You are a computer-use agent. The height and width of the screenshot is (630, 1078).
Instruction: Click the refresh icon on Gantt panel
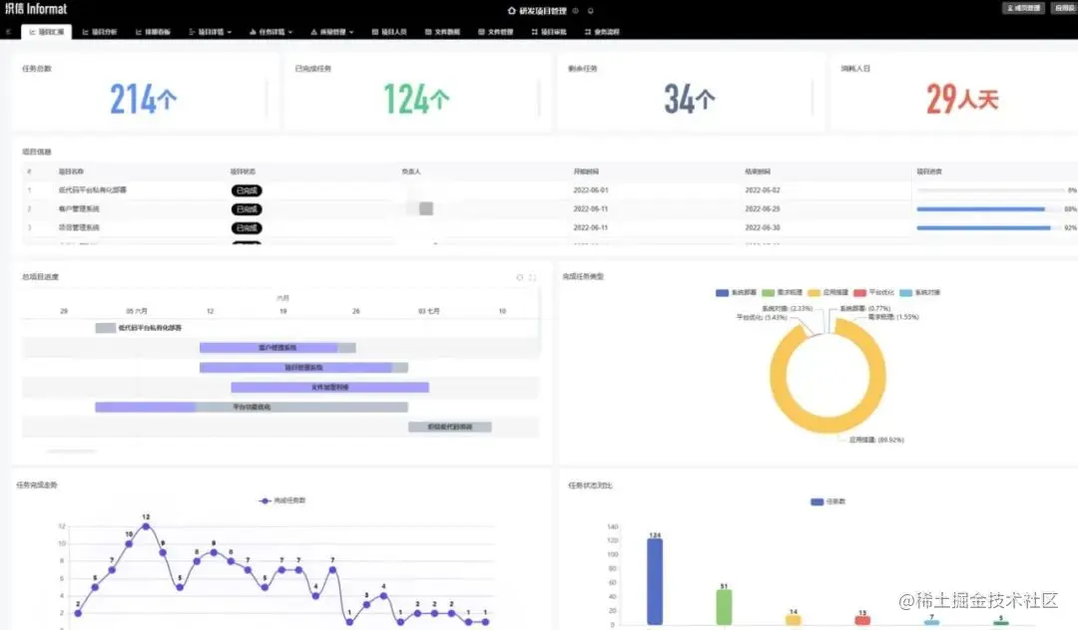pos(520,277)
